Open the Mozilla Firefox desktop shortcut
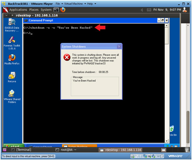The image size is (192, 160). 12,59
